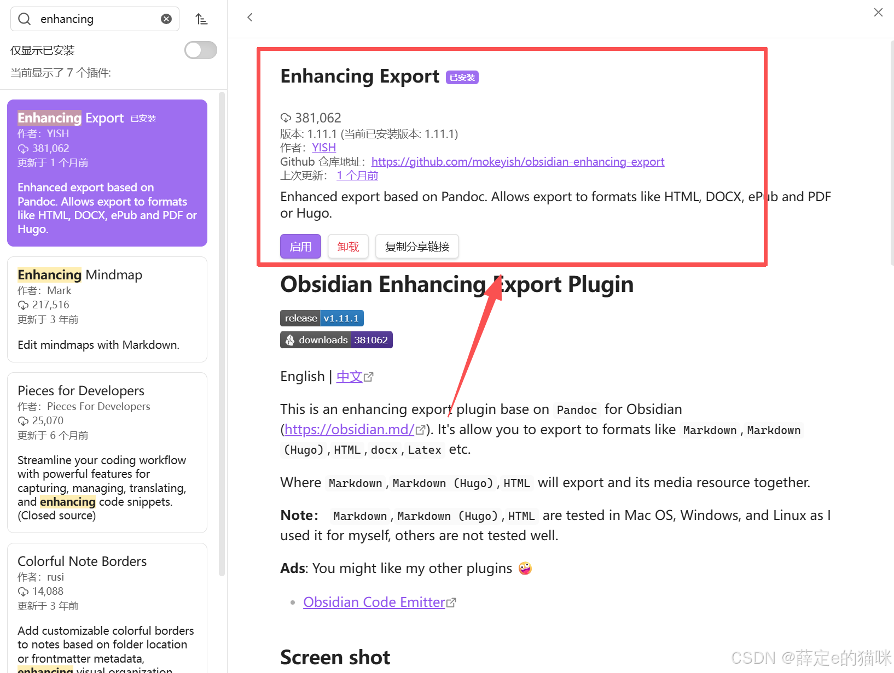Open the Pieces for Developers card
Viewport: 894px width, 673px height.
tap(107, 453)
